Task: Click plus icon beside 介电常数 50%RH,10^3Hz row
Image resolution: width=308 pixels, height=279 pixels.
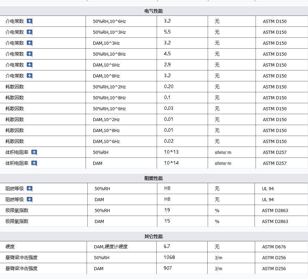Action: (30, 32)
